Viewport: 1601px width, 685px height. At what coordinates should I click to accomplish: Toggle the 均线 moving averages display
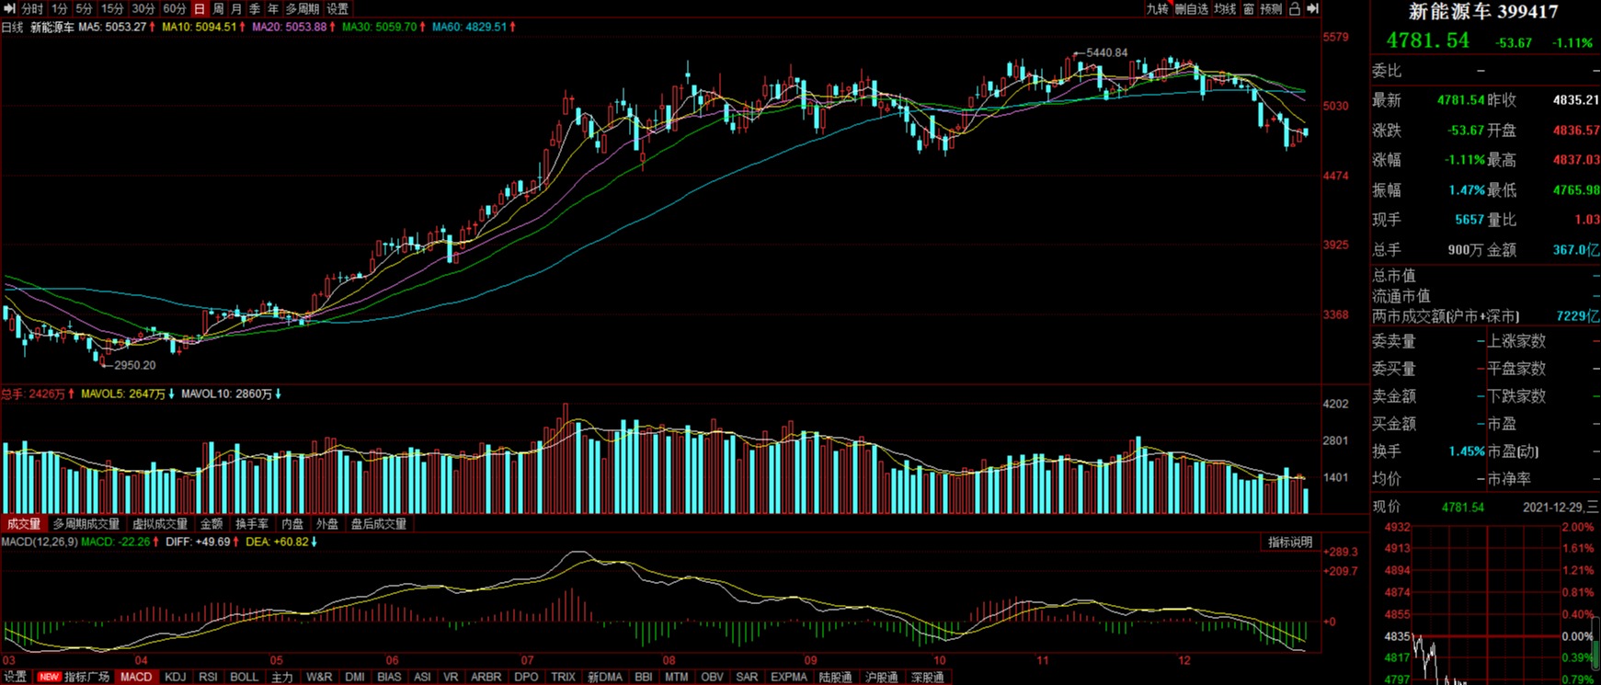coord(1225,8)
